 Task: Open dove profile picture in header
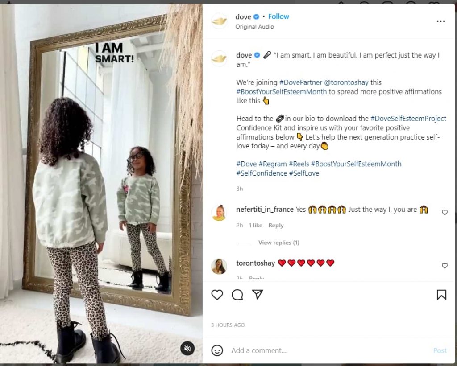(219, 21)
